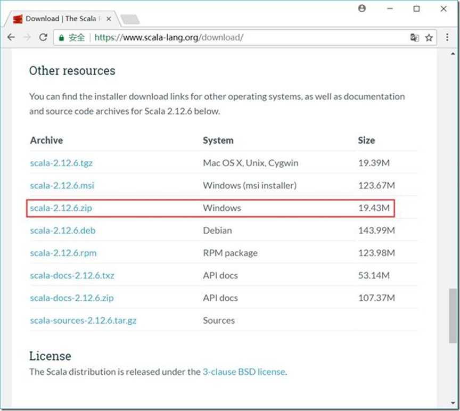Click the System column header

[x=218, y=140]
